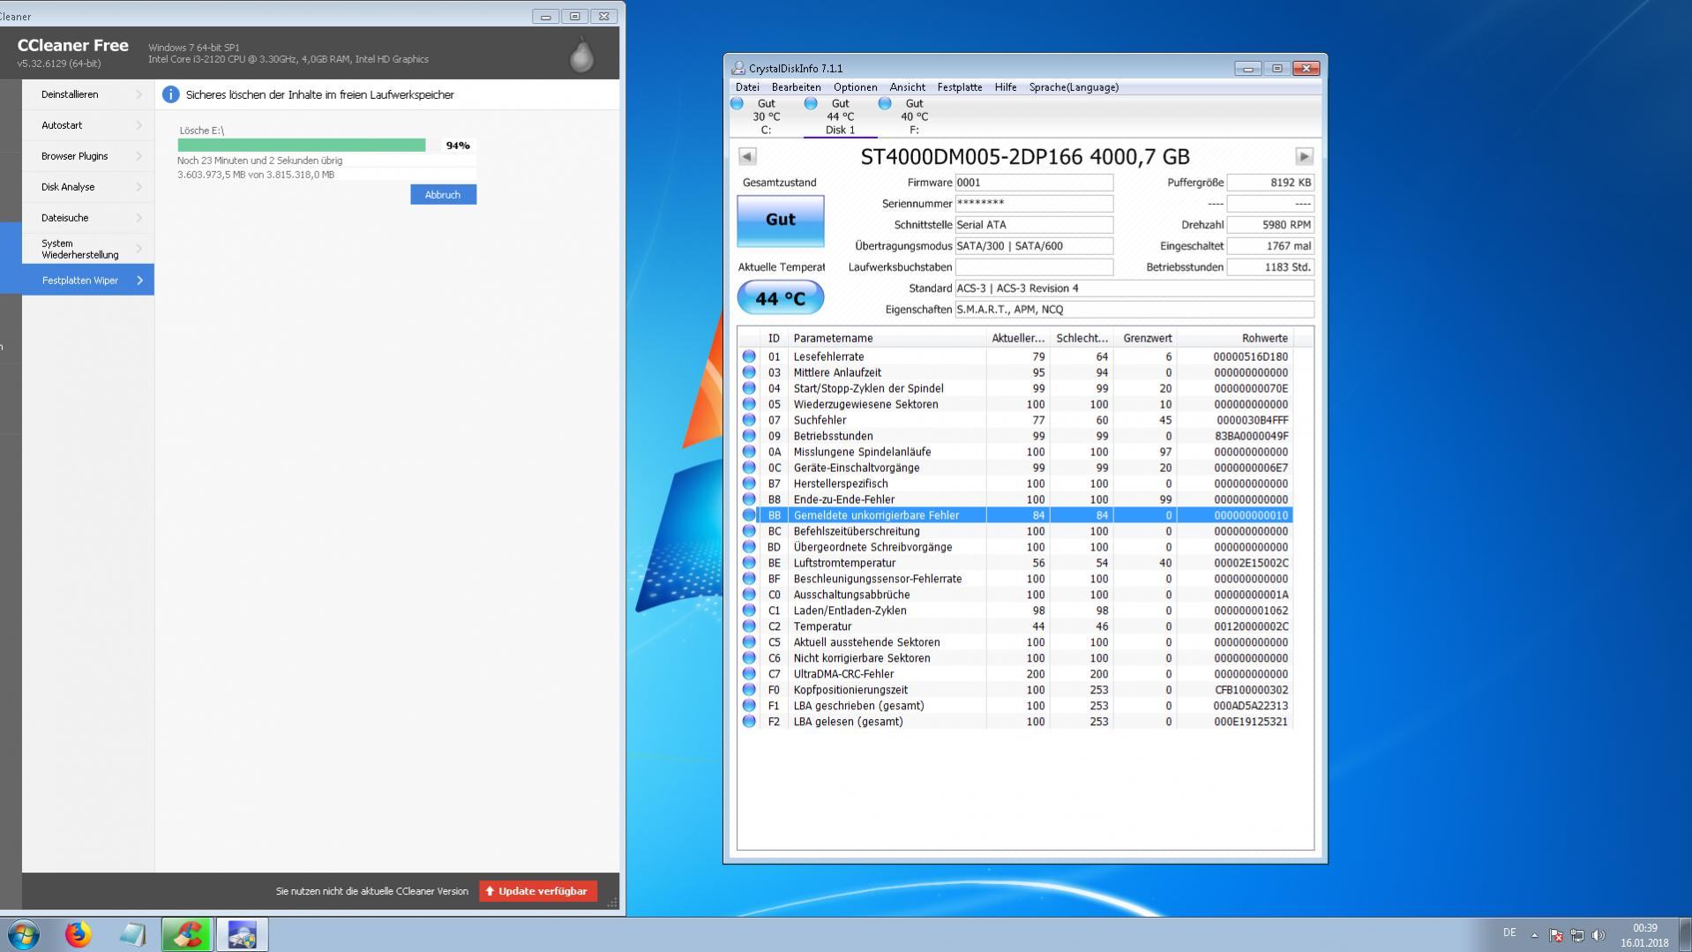Launch Firefox from the taskbar
The image size is (1692, 952).
78,934
